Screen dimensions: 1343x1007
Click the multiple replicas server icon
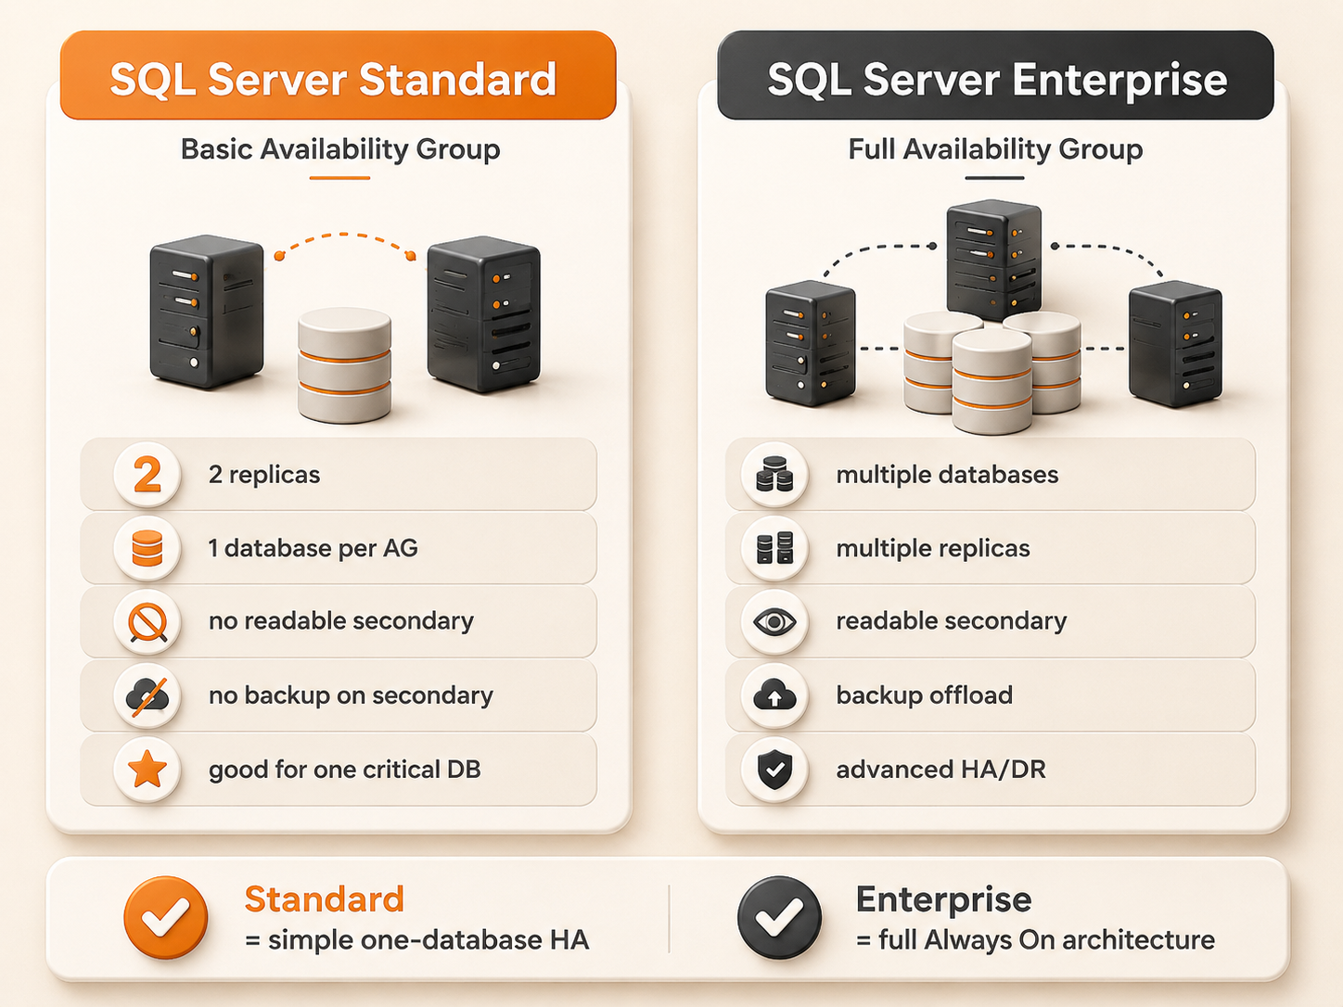click(774, 548)
